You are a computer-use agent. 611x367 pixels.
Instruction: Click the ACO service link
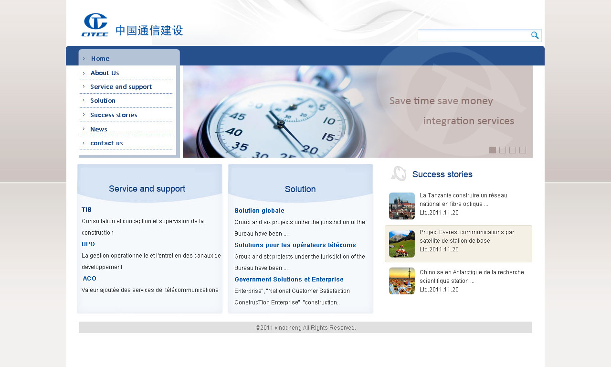[x=89, y=279]
